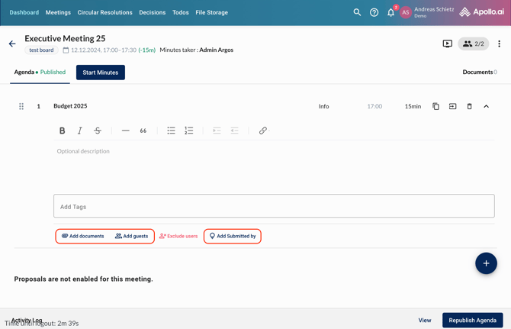The width and height of the screenshot is (511, 329).
Task: Delete the Budget 2025 agenda item
Action: (469, 106)
